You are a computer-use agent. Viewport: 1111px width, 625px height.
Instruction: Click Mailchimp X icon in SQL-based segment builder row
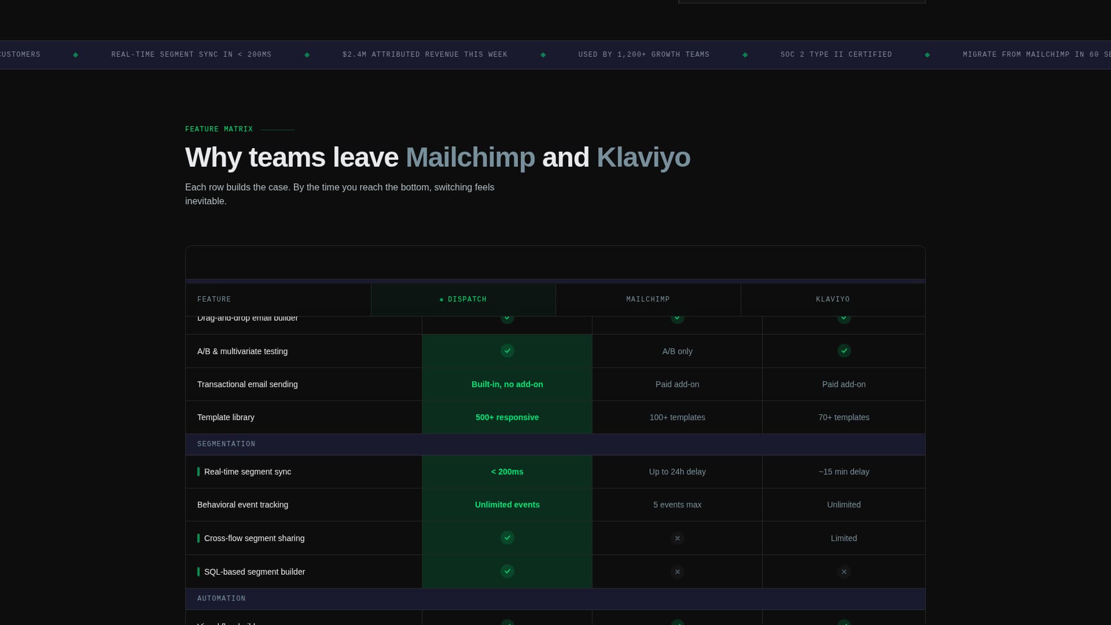click(x=677, y=572)
